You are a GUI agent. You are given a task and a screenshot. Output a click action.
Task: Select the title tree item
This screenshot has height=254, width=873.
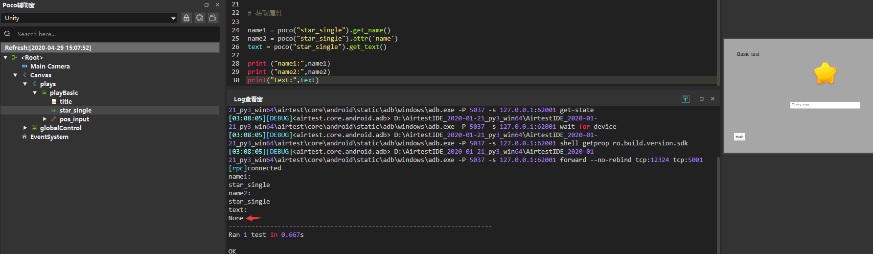click(66, 102)
